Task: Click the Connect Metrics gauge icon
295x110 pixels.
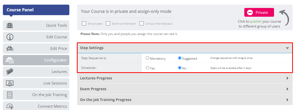Action: pyautogui.click(x=10, y=106)
